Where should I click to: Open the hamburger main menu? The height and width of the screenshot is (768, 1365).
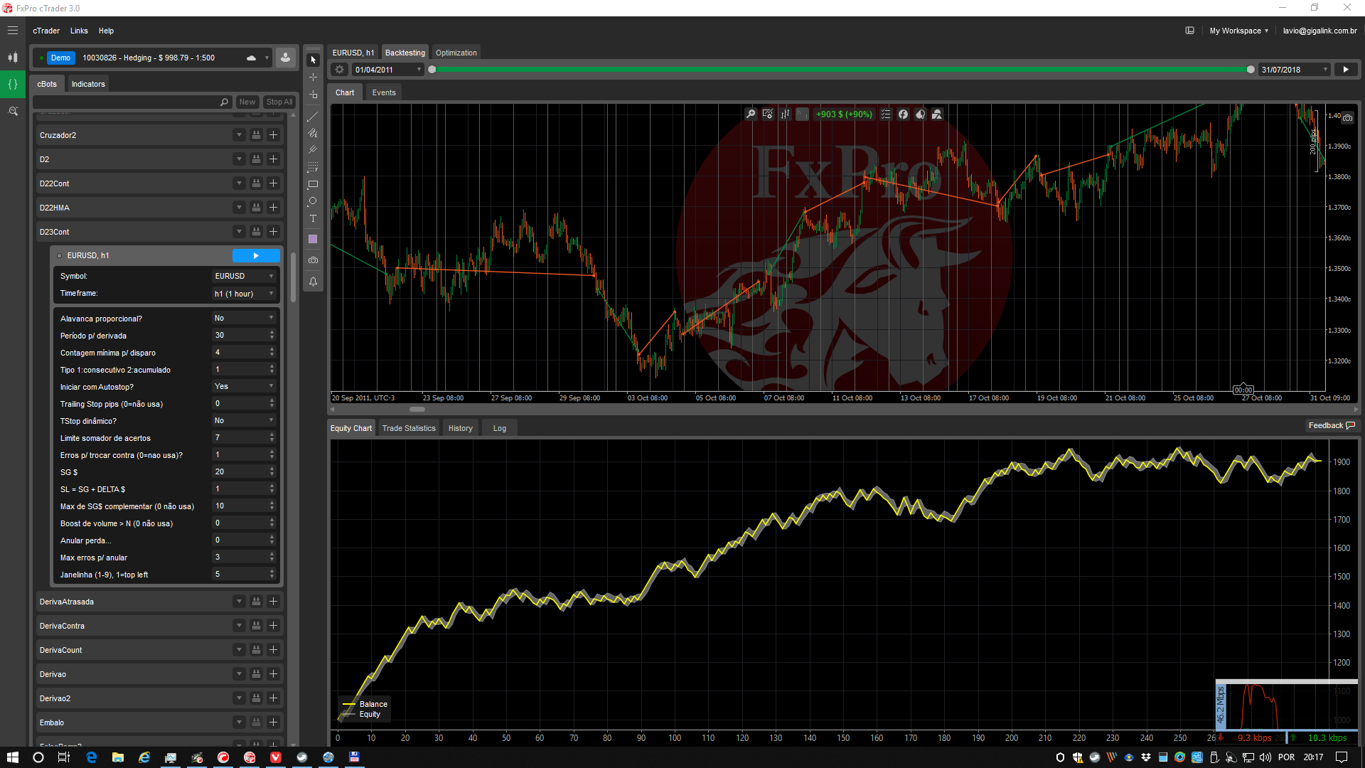pyautogui.click(x=13, y=31)
